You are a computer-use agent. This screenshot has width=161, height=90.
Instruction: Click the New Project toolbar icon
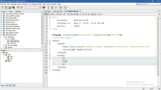click(x=6, y=7)
